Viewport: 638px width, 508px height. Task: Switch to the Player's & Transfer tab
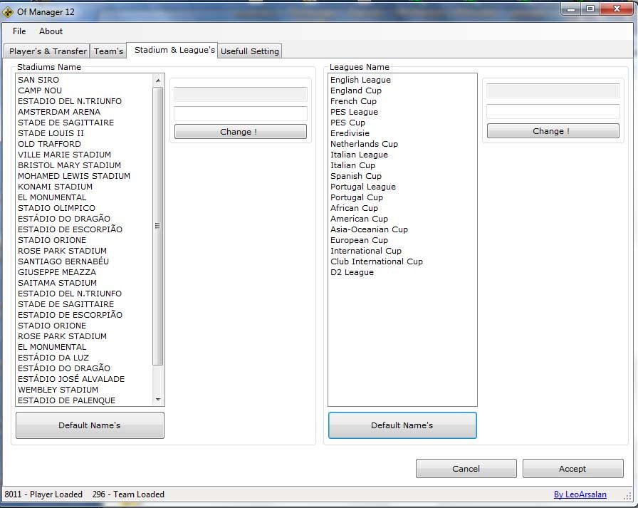point(48,51)
